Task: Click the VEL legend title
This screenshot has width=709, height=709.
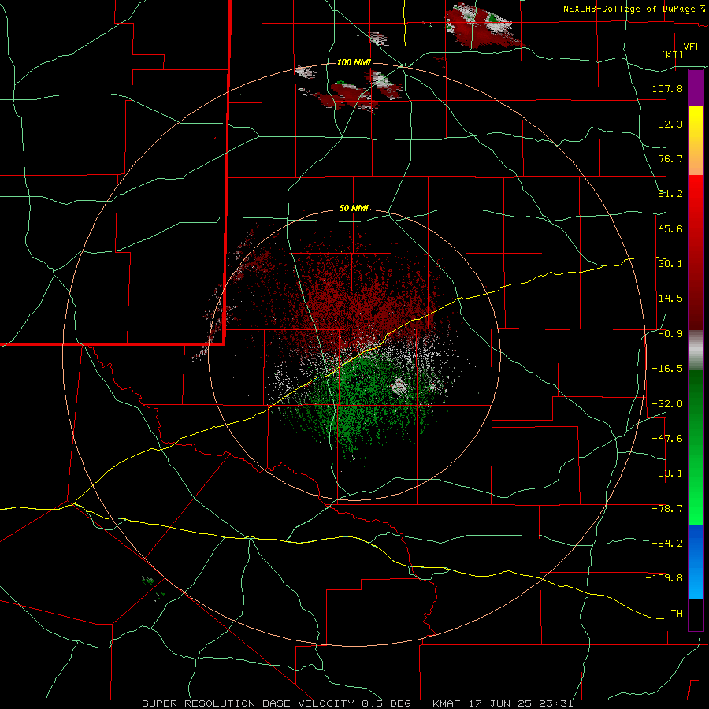Action: 692,46
